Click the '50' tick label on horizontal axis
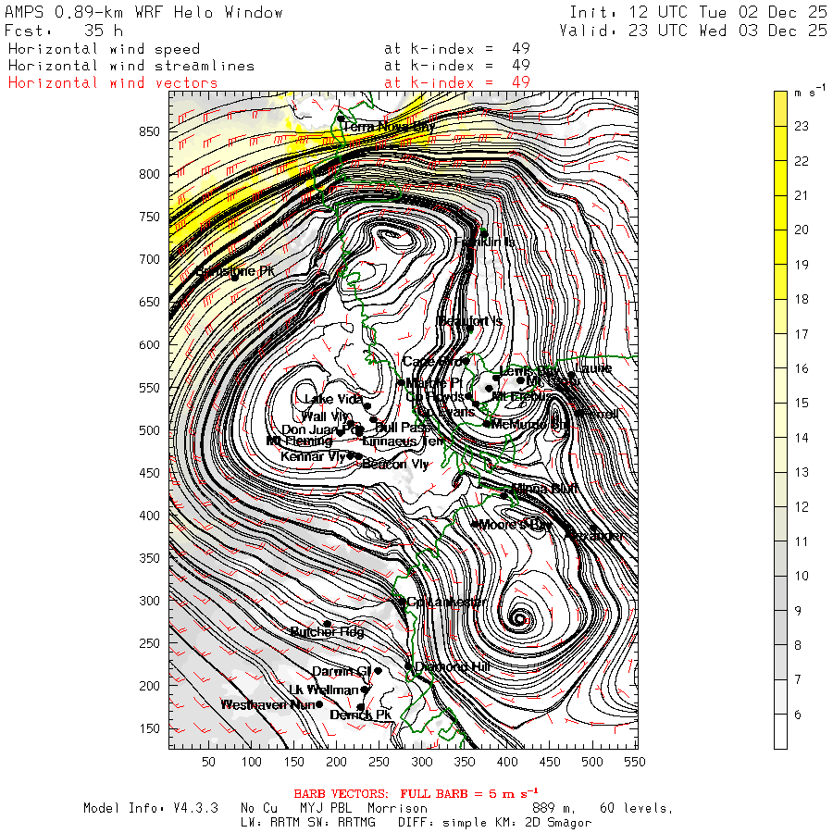833x833 pixels. pyautogui.click(x=209, y=762)
